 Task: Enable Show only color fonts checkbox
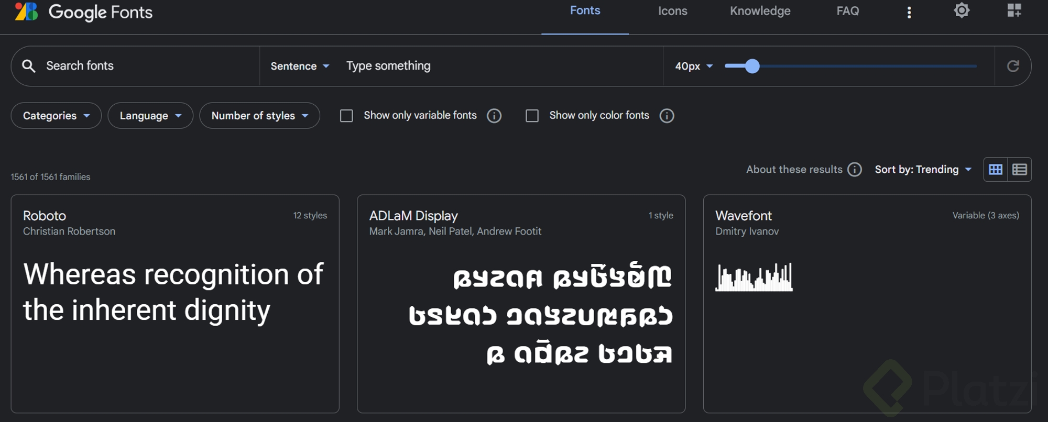(532, 116)
